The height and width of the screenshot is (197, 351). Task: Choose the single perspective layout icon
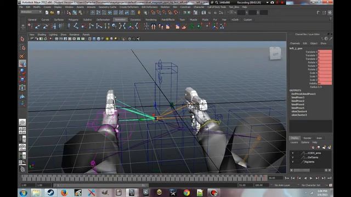pos(22,122)
